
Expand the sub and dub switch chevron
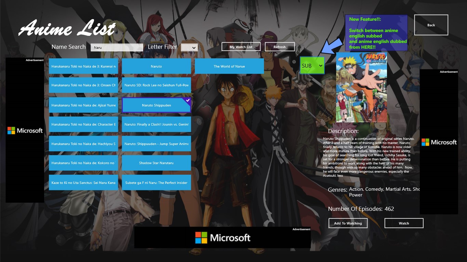320,65
